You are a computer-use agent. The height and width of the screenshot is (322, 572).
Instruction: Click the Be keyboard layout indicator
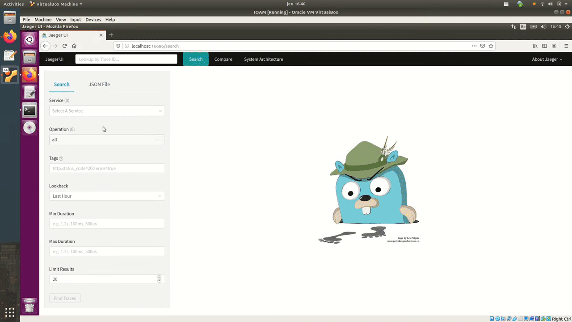523,26
